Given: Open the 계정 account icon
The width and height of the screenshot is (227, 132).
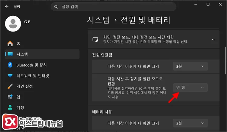Looking at the screenshot, I should (x=10, y=107).
